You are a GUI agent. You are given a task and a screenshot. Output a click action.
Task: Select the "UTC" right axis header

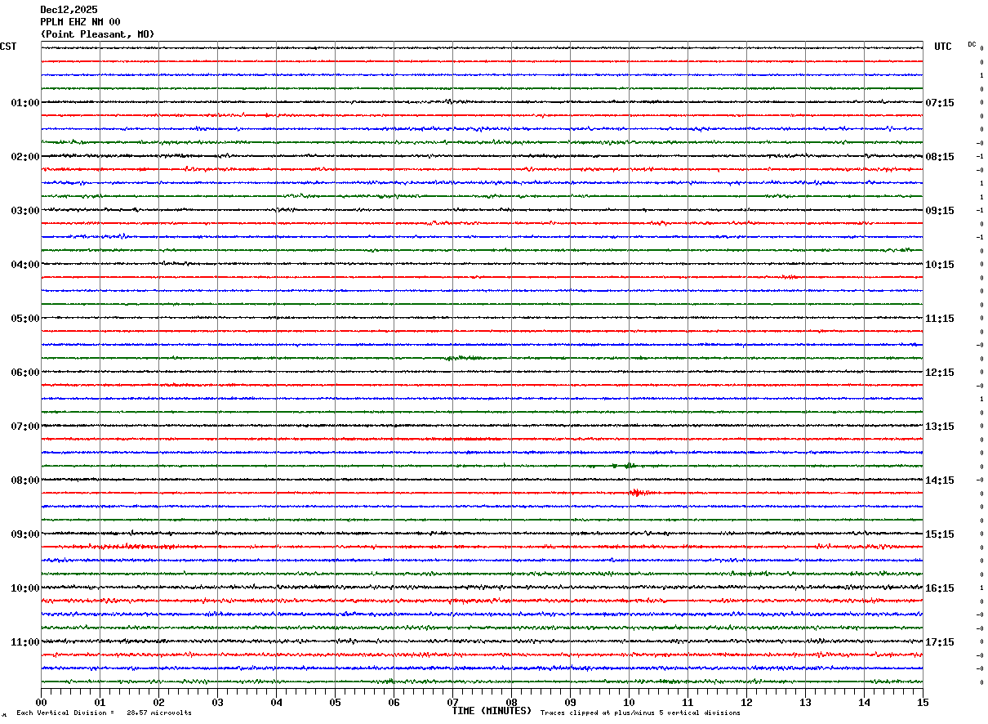942,47
